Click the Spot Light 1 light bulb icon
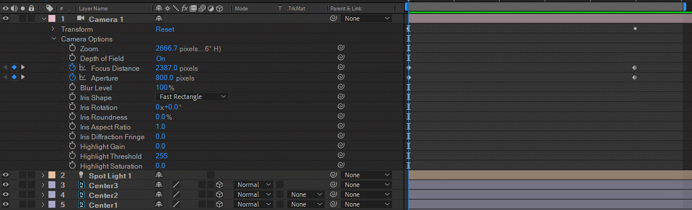This screenshot has height=210, width=692. 81,175
